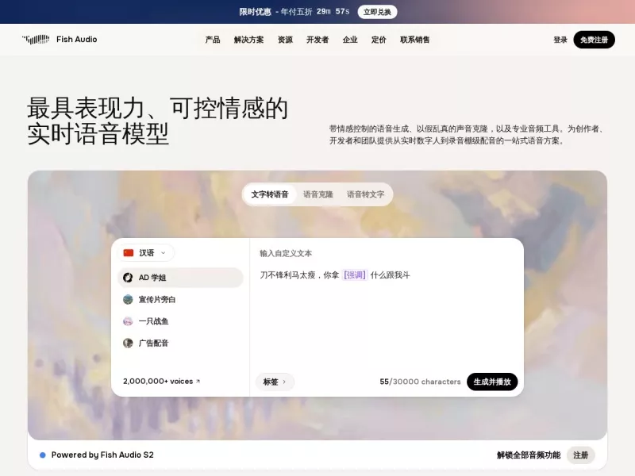Viewport: 635px width, 476px height.
Task: Click the 29m 57s countdown timer
Action: 333,11
